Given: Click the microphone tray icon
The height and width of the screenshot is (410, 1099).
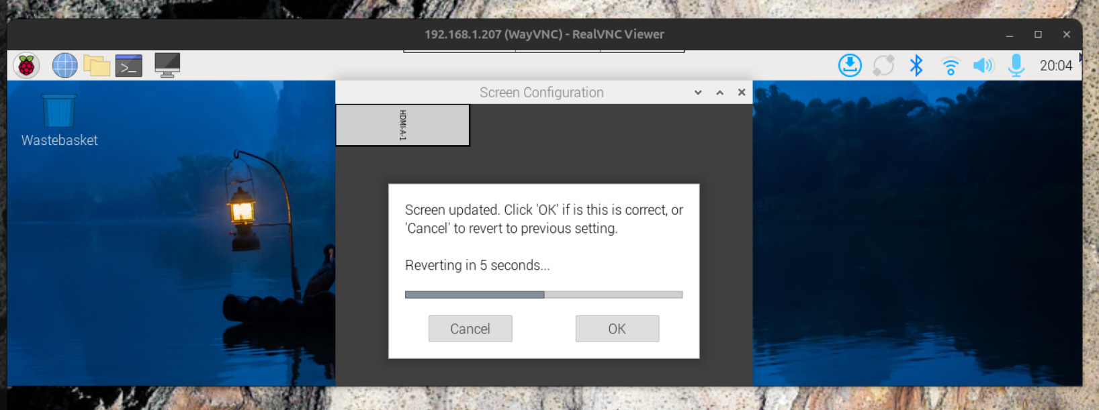Looking at the screenshot, I should [x=1016, y=66].
